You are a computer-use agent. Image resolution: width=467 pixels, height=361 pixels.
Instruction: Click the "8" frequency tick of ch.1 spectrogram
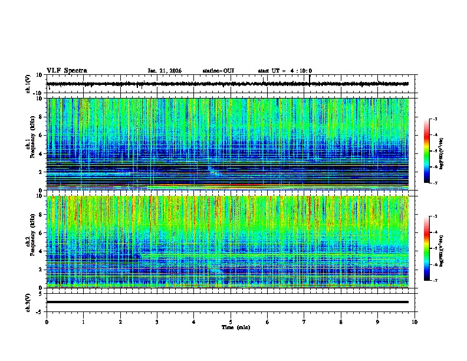[41, 117]
